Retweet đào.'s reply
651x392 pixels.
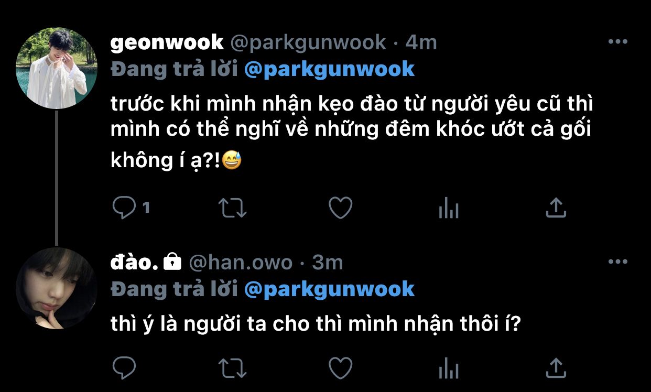(232, 368)
